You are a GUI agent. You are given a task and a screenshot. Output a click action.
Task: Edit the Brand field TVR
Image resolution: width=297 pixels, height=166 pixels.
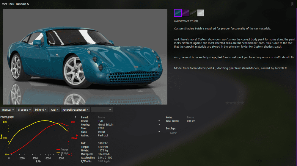[x=100, y=121]
